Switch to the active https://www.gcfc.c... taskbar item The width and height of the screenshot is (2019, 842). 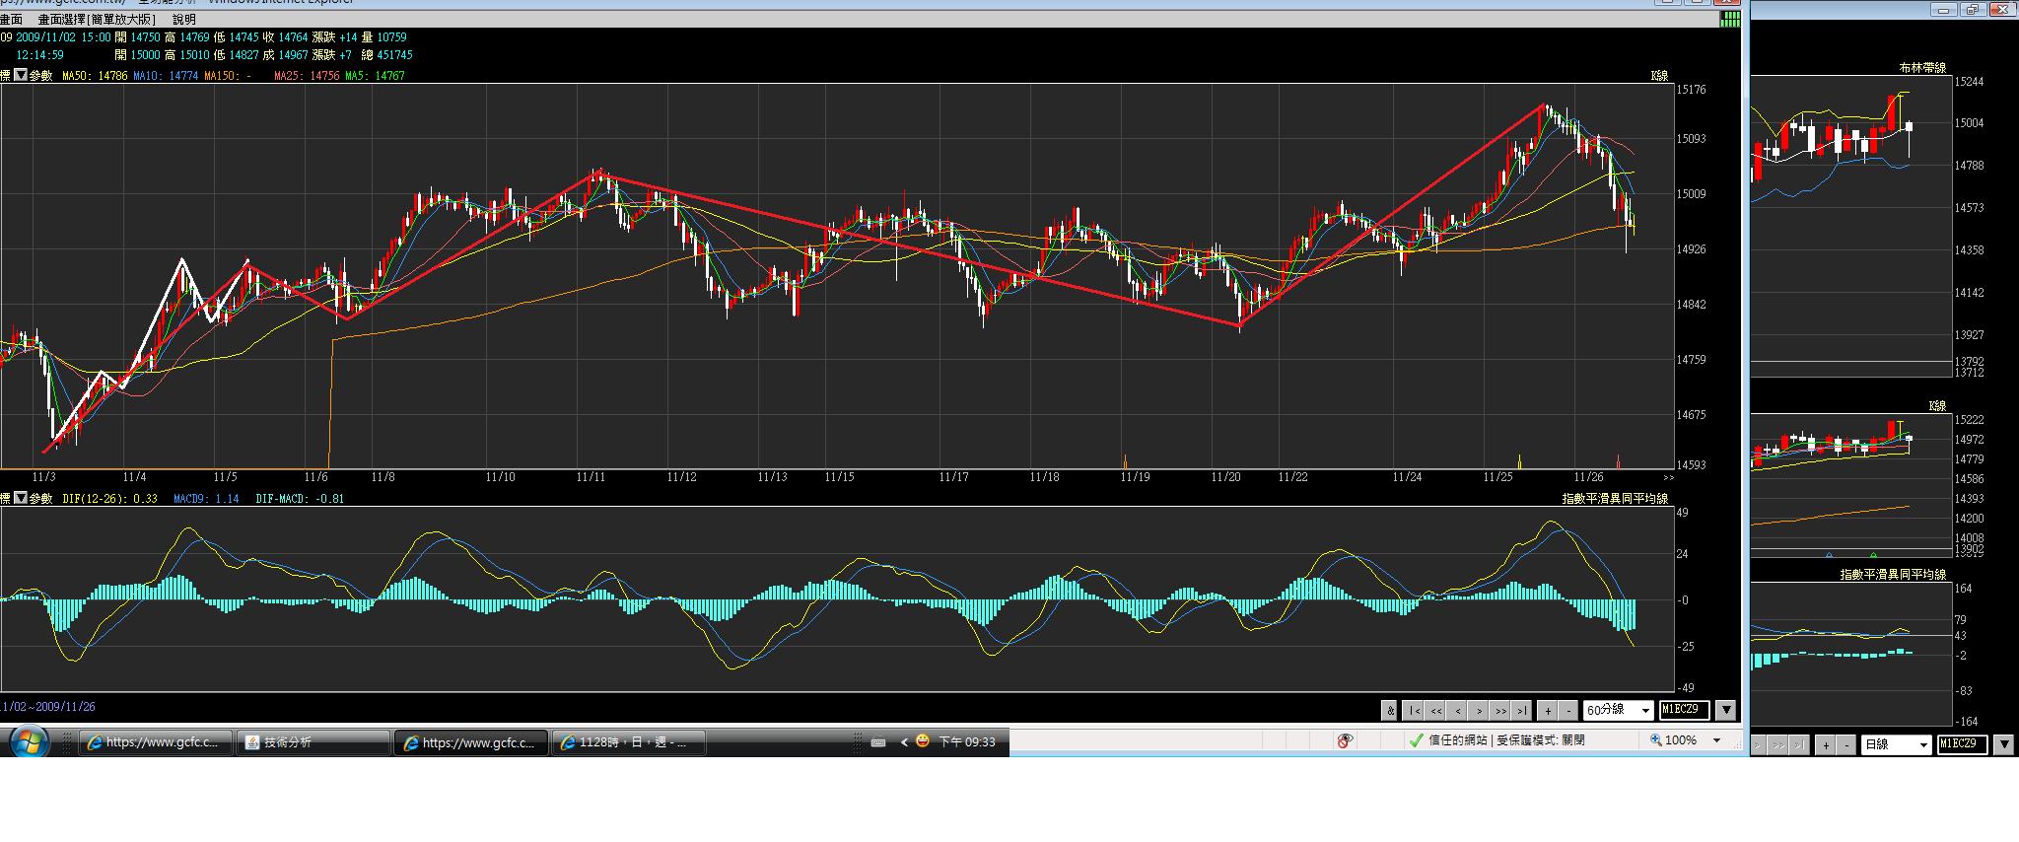(471, 742)
